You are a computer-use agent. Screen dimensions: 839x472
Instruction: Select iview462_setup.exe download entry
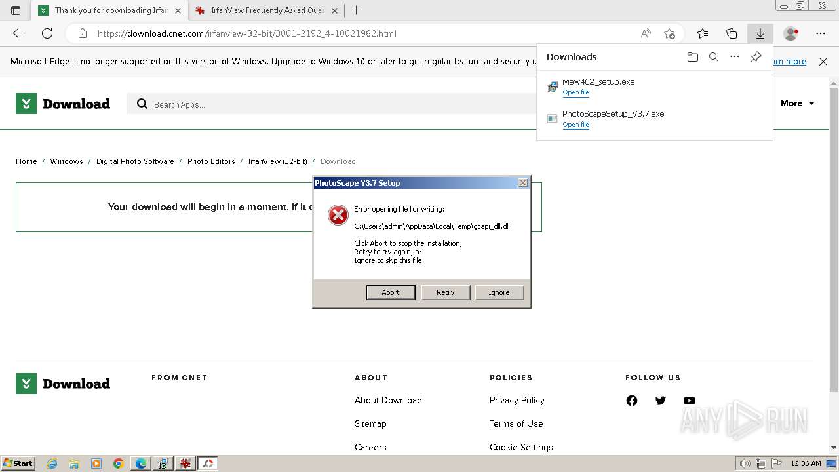(x=654, y=87)
